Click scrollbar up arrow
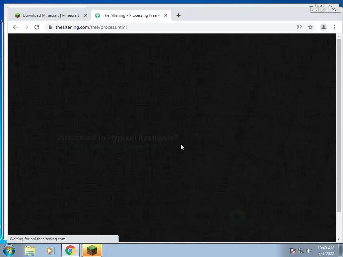This screenshot has height=257, width=343. [339, 36]
